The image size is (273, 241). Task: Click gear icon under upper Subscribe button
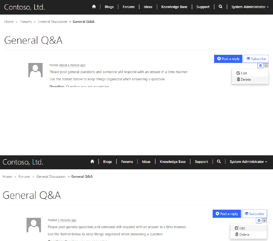pos(260,66)
